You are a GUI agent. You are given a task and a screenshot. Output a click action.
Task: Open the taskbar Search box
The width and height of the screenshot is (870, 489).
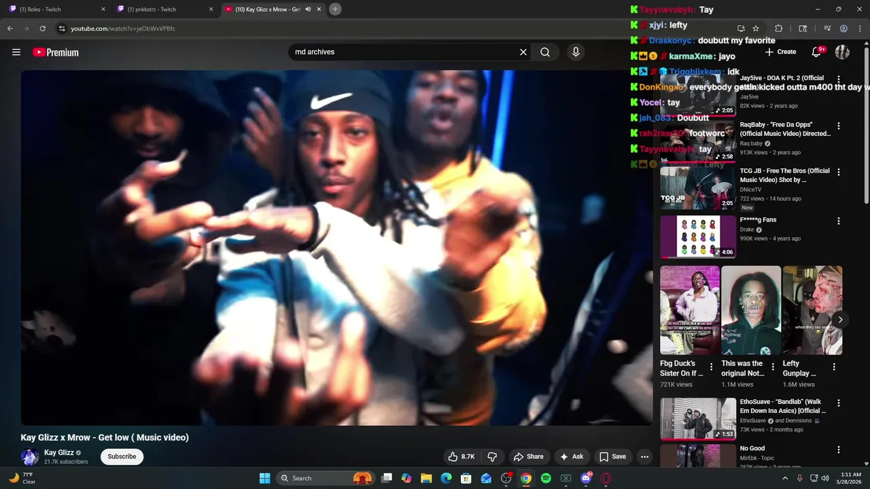324,478
